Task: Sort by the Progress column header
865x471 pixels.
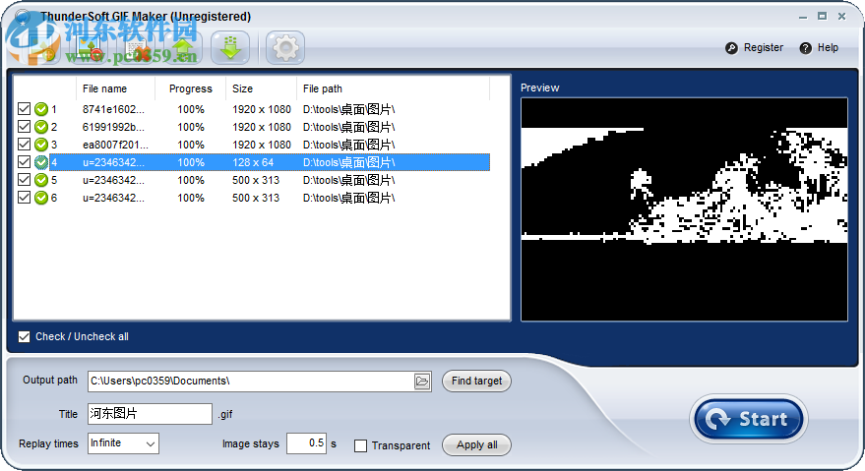Action: [190, 88]
